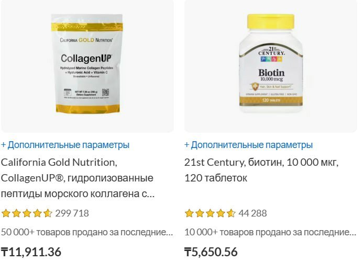
Task: Click the CollagenUP star rating icons
Action: click(x=27, y=213)
